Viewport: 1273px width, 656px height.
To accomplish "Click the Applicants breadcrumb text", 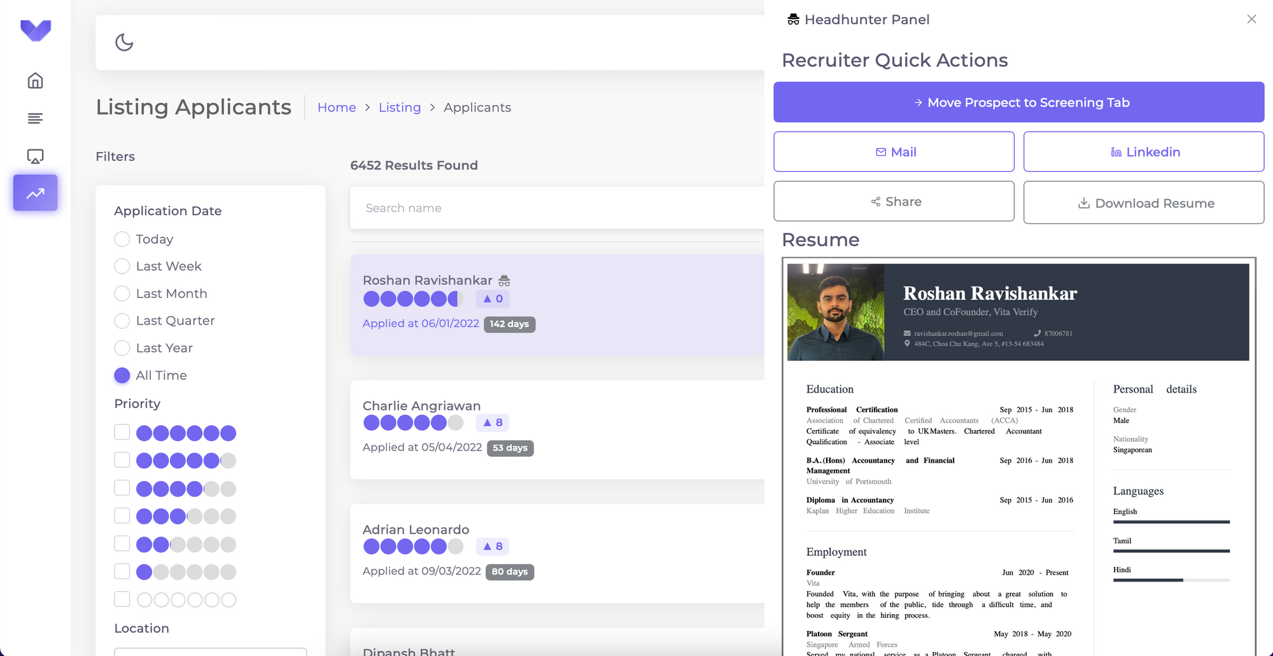I will 477,108.
